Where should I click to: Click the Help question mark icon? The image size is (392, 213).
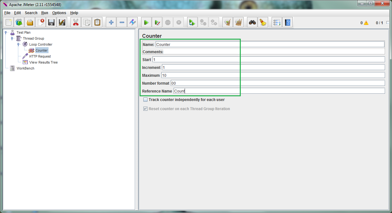[x=287, y=22]
